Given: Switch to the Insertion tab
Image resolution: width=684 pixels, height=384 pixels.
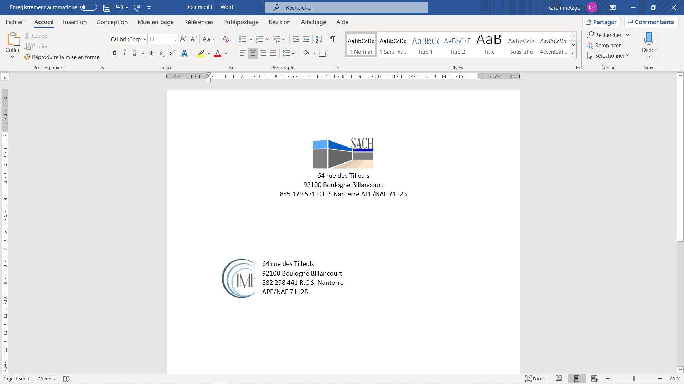Looking at the screenshot, I should point(75,22).
